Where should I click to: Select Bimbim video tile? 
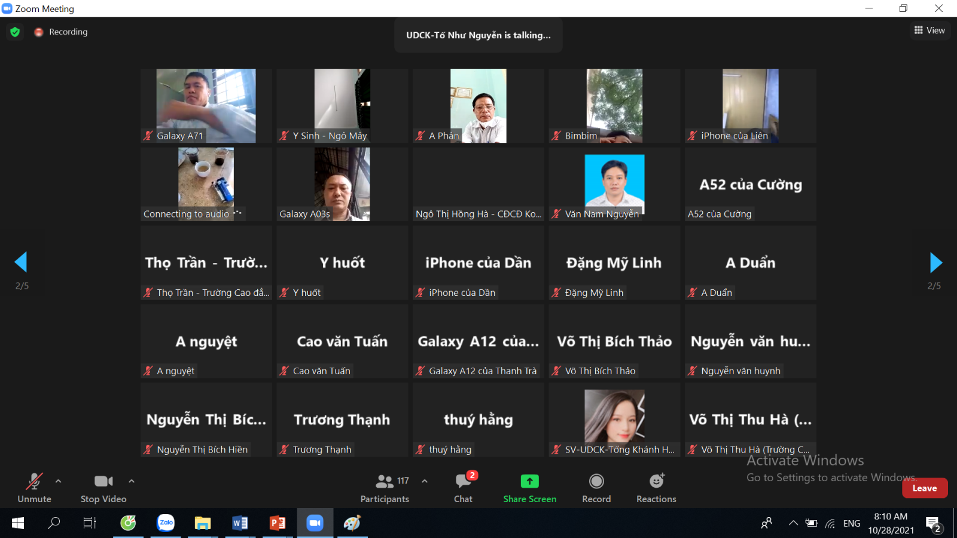tap(614, 106)
